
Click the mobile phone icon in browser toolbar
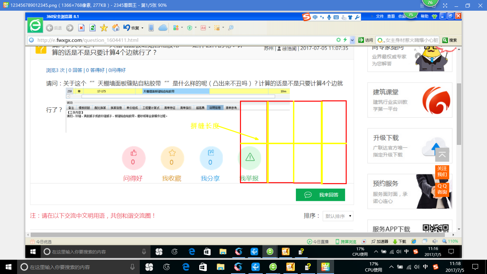(151, 28)
